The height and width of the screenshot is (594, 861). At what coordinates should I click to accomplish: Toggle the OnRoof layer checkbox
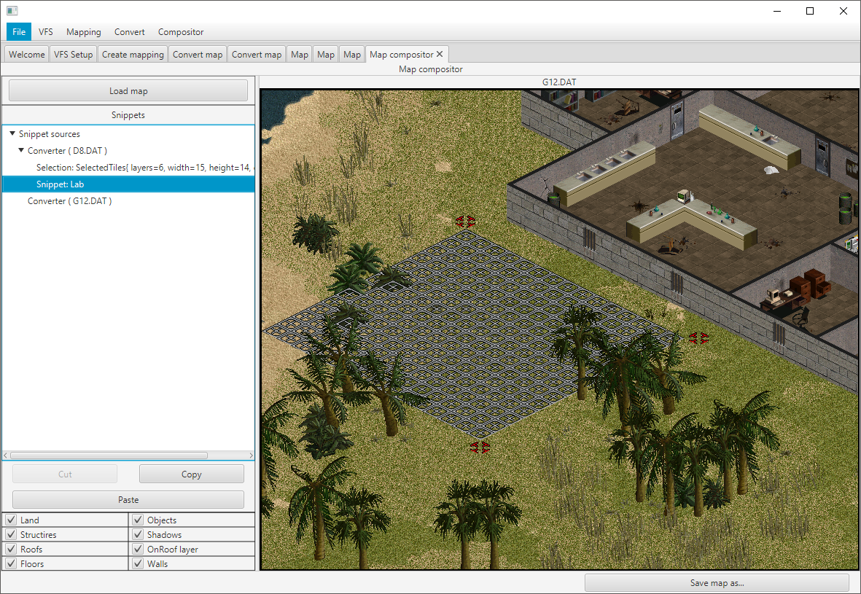[138, 548]
